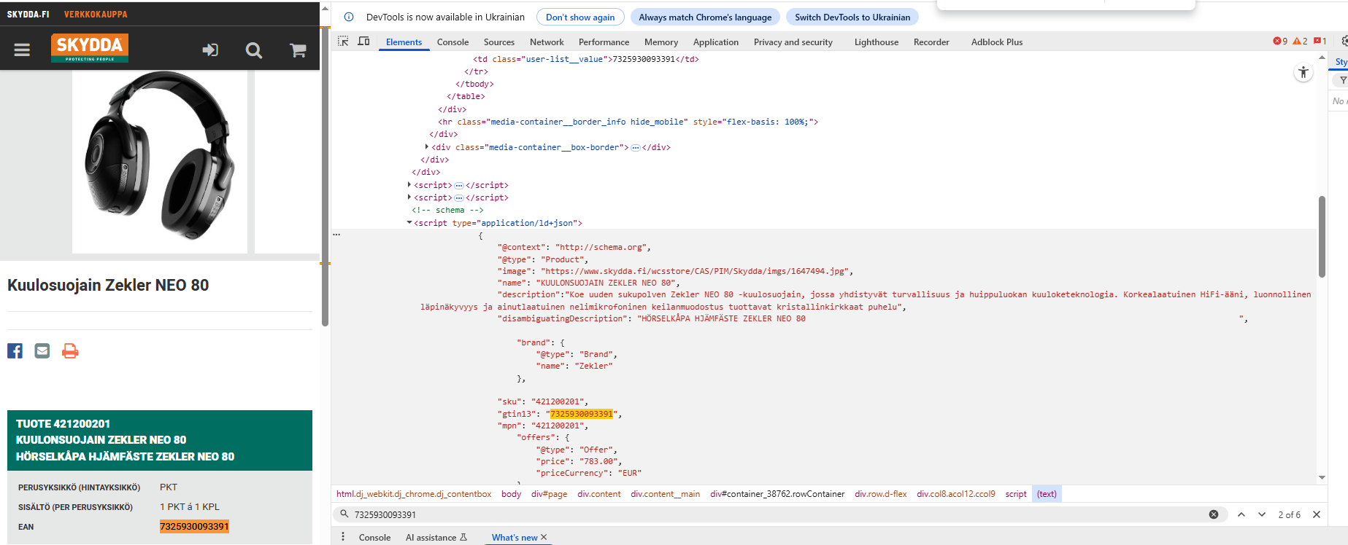Open the Memory tab
Screen dimensions: 1348x545
coord(661,42)
